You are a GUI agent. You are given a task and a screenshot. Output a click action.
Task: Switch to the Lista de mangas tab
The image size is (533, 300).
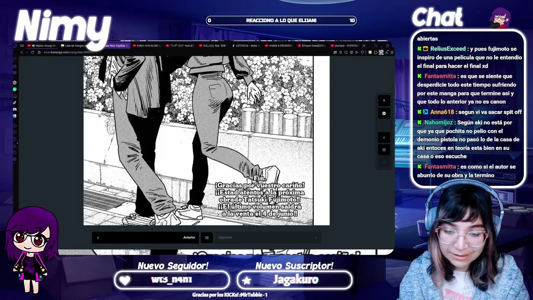73,45
